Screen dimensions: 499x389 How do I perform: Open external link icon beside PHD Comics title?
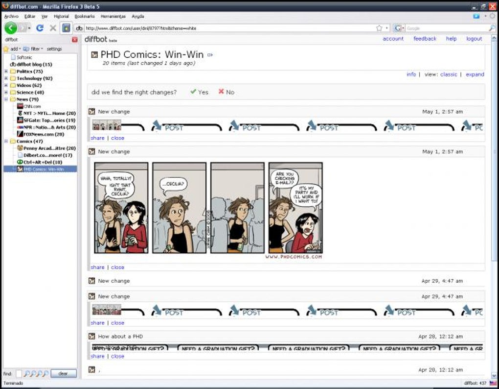coord(210,55)
